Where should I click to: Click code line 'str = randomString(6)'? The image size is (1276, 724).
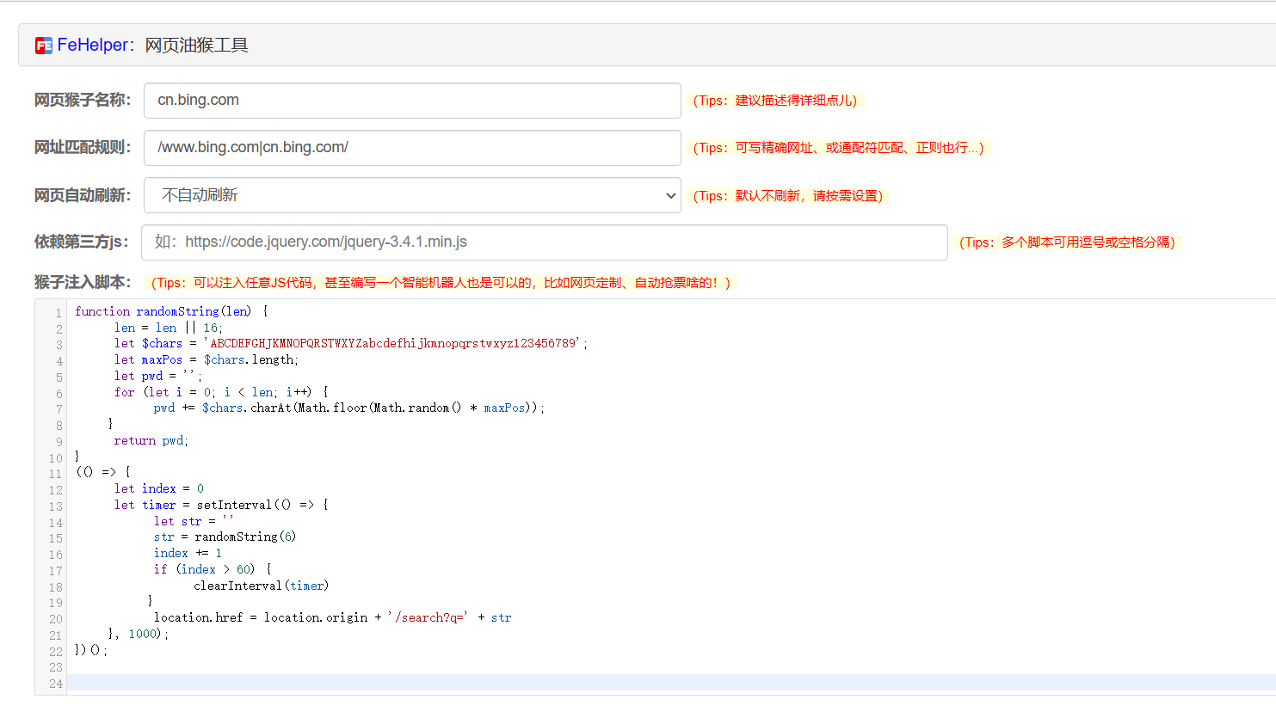pyautogui.click(x=225, y=537)
